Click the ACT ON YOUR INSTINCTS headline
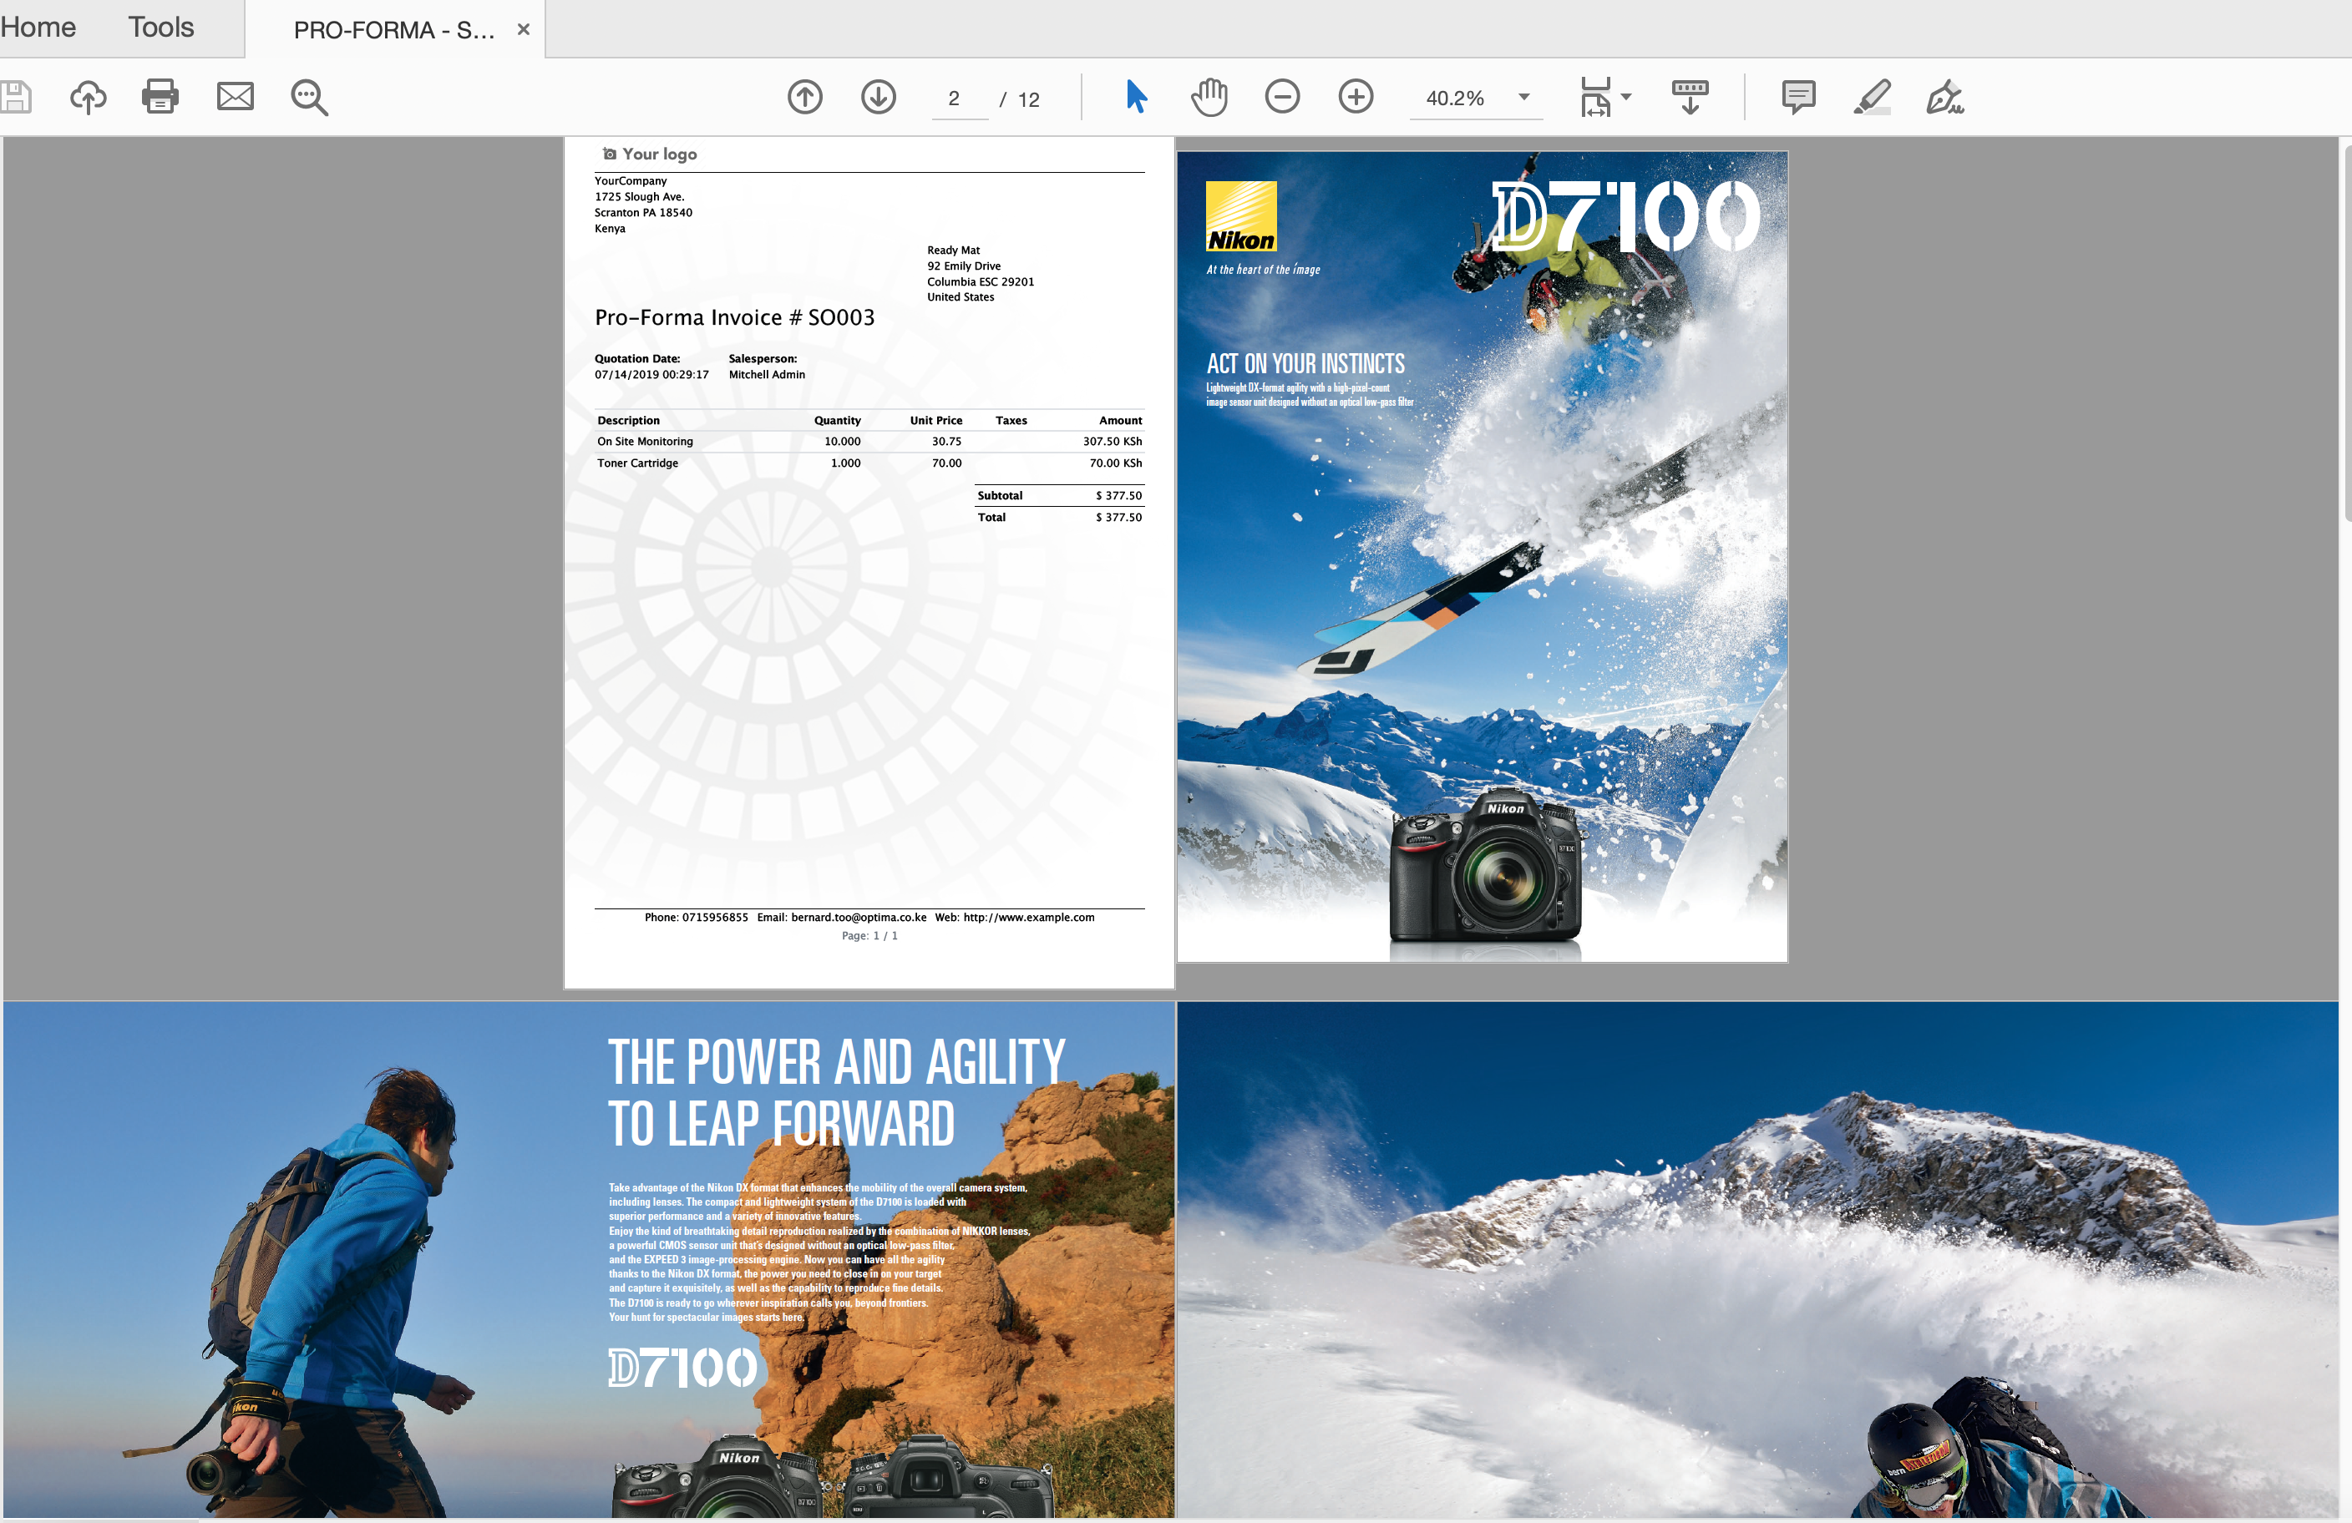The width and height of the screenshot is (2352, 1523). tap(1305, 363)
